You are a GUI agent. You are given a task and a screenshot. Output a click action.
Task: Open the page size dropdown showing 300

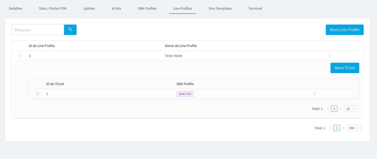click(354, 128)
